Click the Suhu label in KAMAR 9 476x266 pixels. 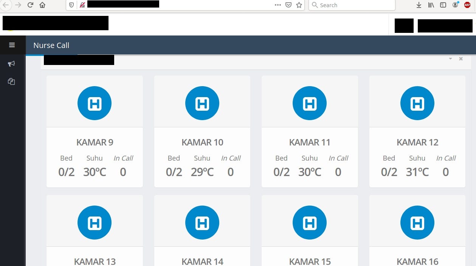pyautogui.click(x=95, y=158)
